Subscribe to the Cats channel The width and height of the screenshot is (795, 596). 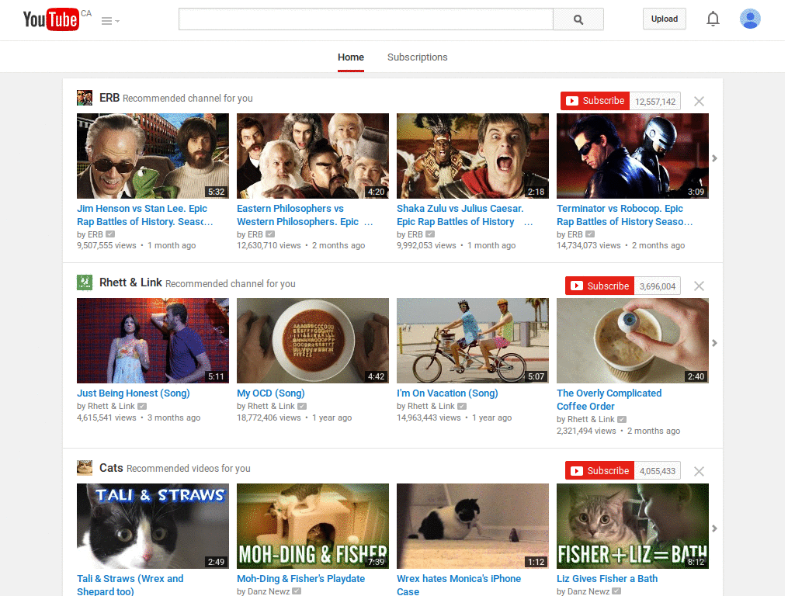(x=600, y=471)
